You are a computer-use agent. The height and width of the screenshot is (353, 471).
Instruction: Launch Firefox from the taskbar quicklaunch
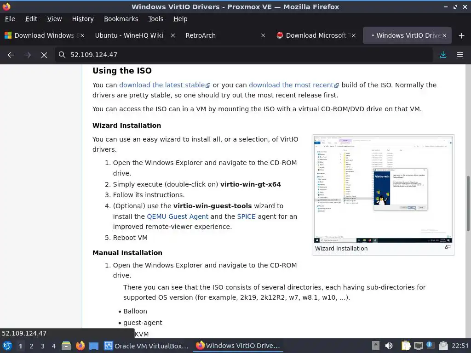pos(80,346)
